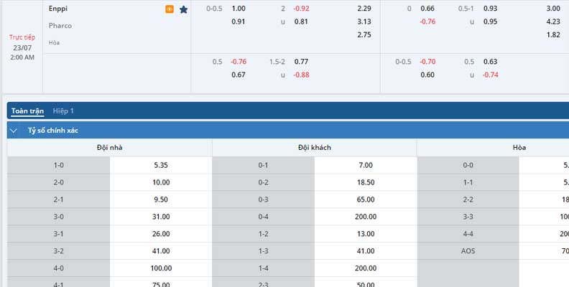This screenshot has width=569, height=287.
Task: Pick first-half under odds -0.74
Action: point(490,75)
